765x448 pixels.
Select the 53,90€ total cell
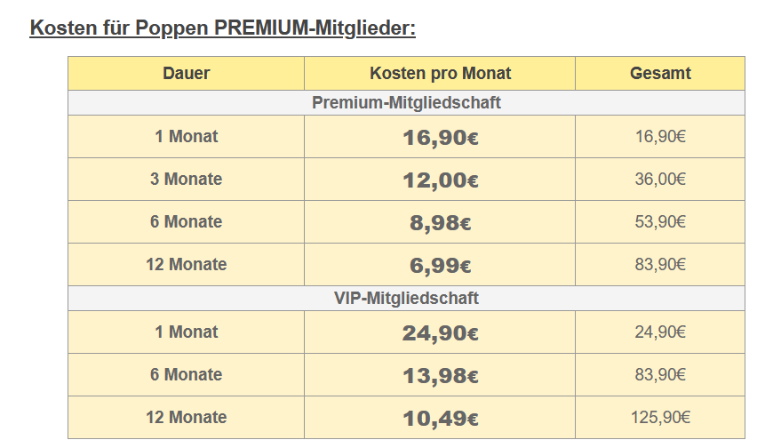point(660,222)
